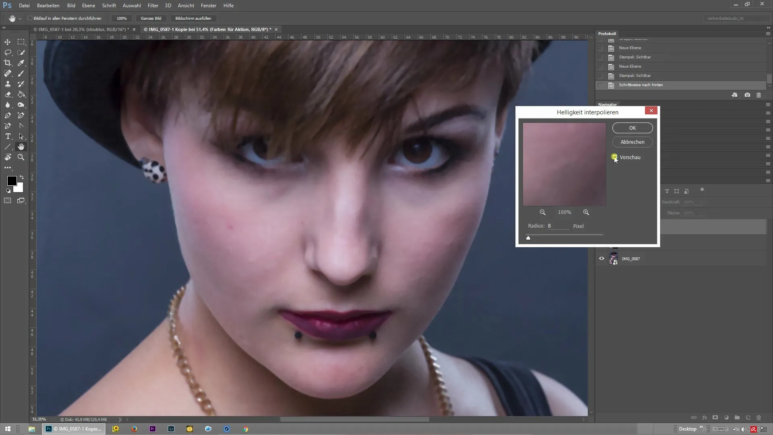Zoom out the filter preview
The image size is (773, 435).
pyautogui.click(x=543, y=212)
